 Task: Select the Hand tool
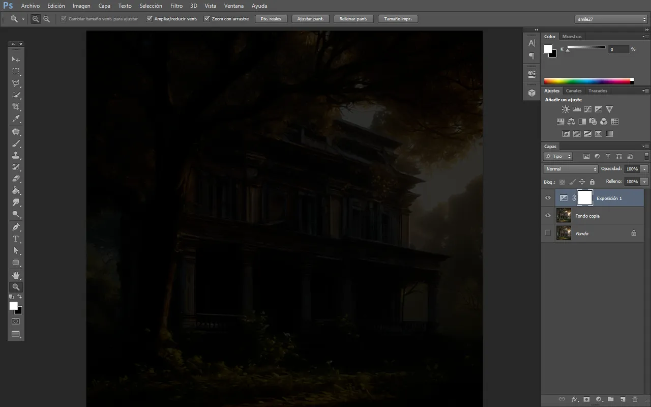point(16,275)
